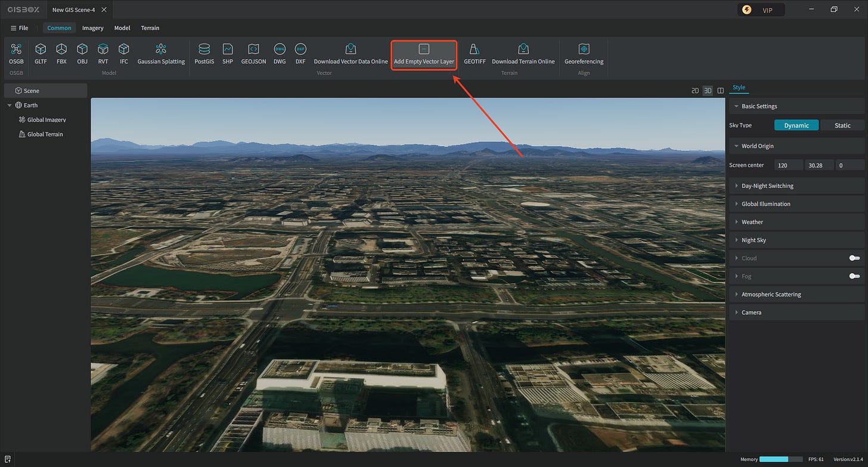This screenshot has width=868, height=467.
Task: Add an FBX model
Action: click(x=61, y=54)
